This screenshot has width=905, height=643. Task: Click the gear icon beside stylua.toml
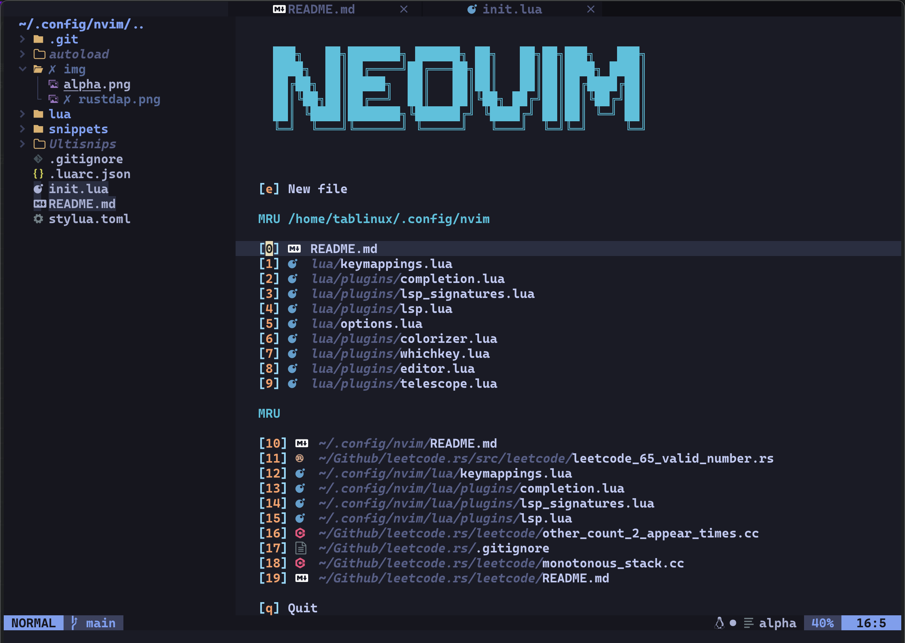click(x=38, y=219)
